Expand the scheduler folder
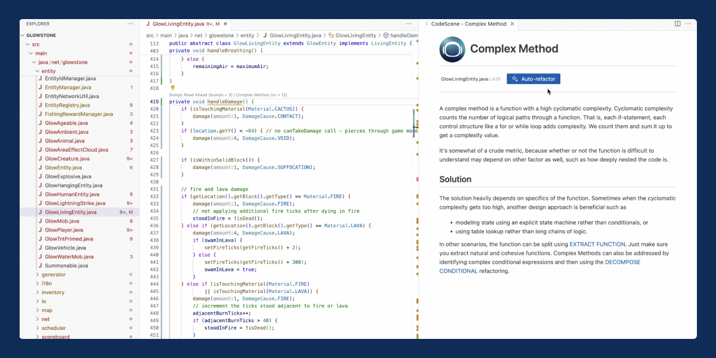 coord(38,328)
